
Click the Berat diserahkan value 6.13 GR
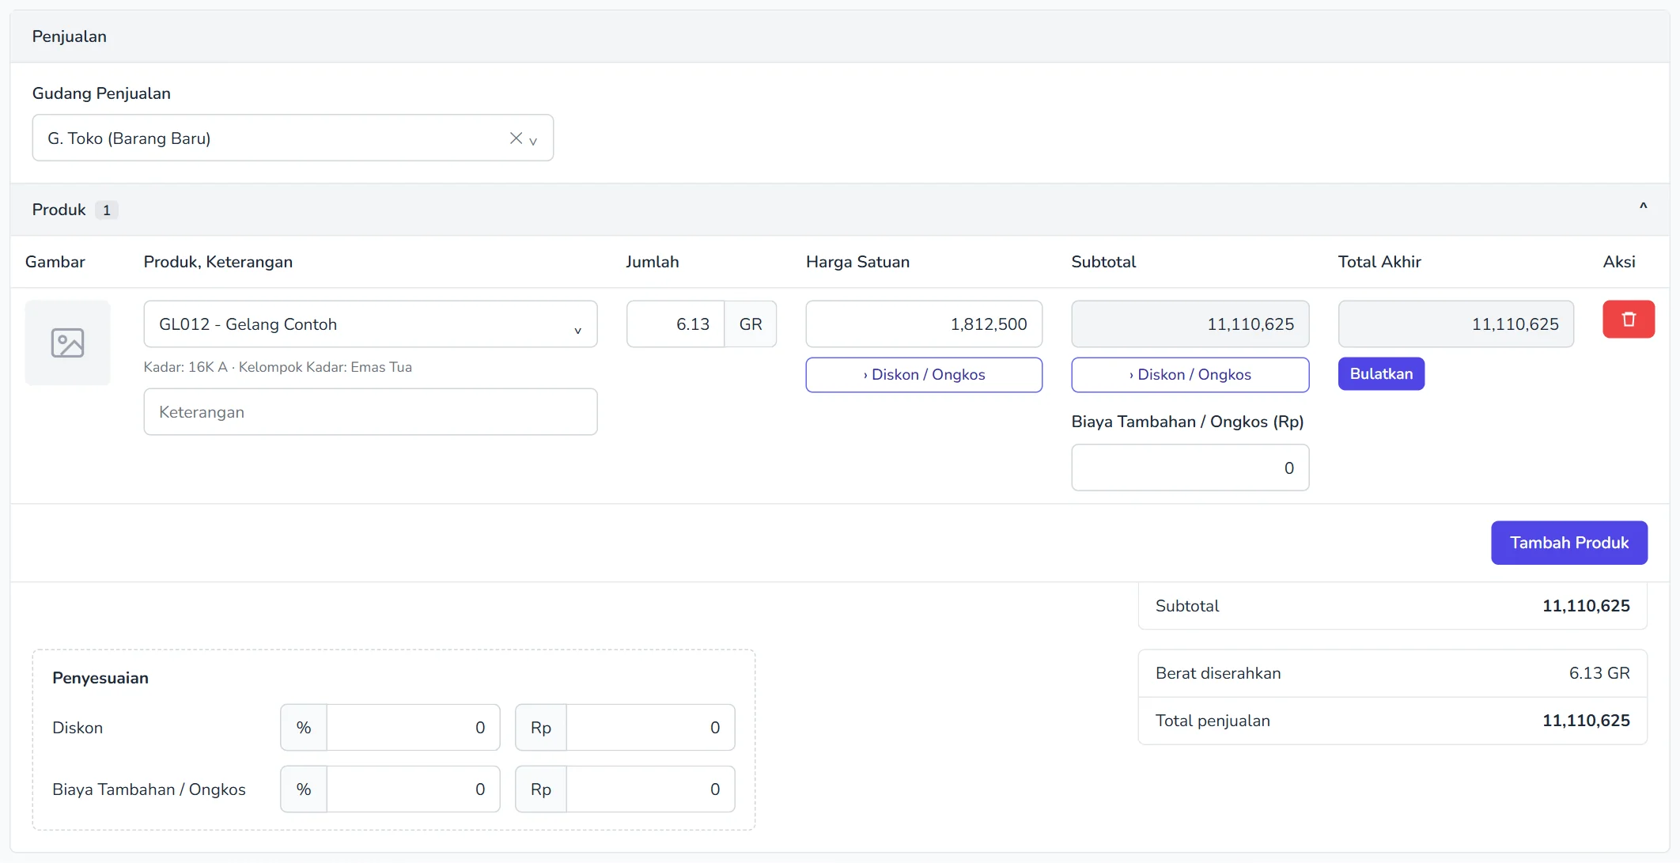point(1599,673)
